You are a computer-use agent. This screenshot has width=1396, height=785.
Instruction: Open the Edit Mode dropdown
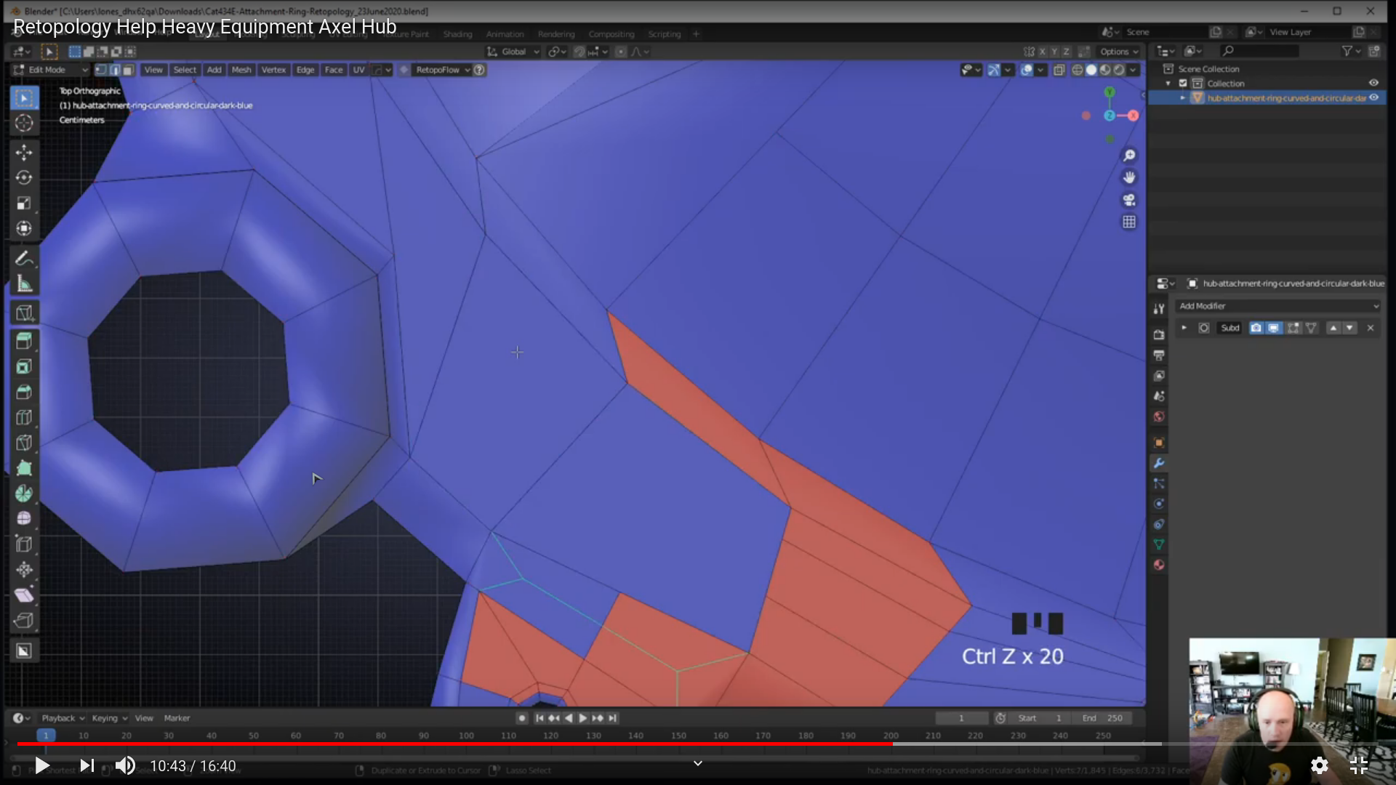pos(51,70)
